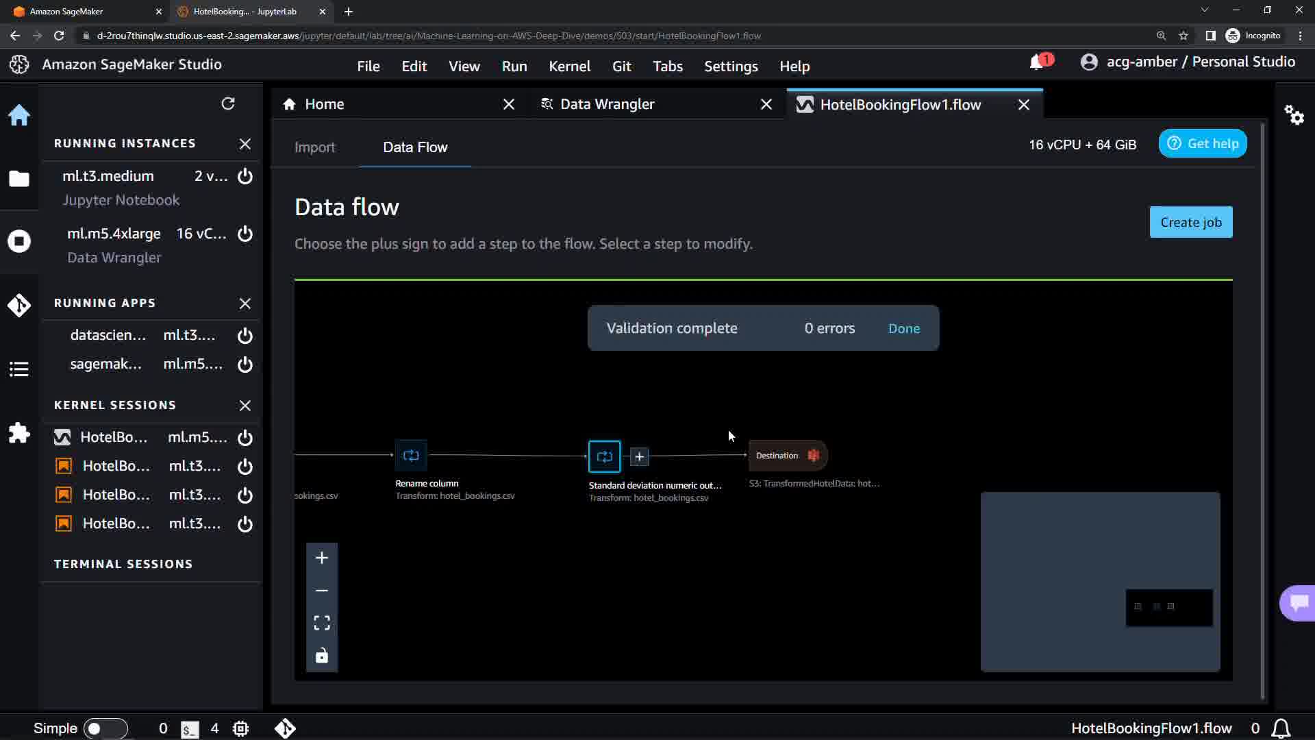
Task: Switch to the Data Wrangler tab
Action: (x=607, y=104)
